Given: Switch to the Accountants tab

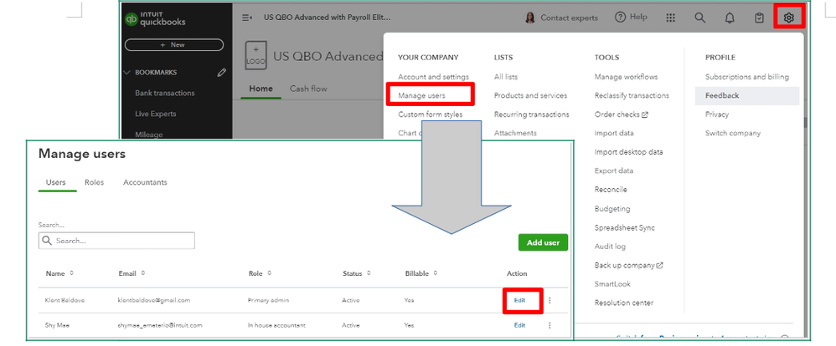Looking at the screenshot, I should pyautogui.click(x=145, y=182).
